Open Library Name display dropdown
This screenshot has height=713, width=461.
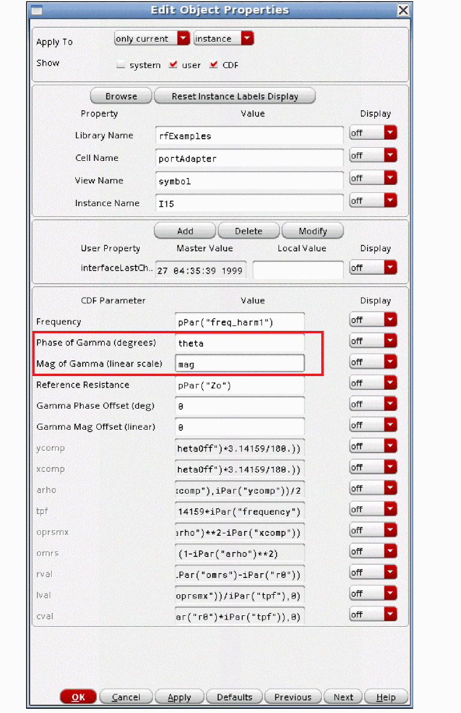pyautogui.click(x=373, y=133)
